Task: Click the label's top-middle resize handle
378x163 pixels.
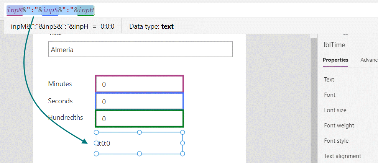Action: pos(140,132)
